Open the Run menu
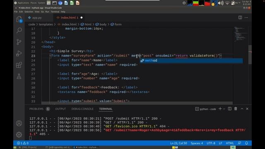Screen dimensions: 265x149 point(47,12)
